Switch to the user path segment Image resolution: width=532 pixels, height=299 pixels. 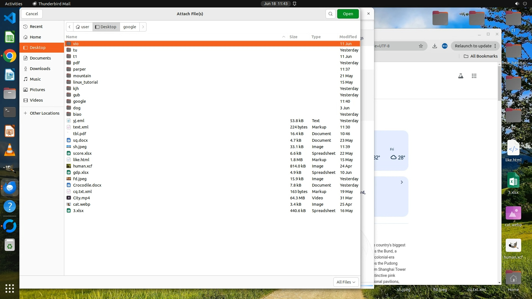coord(83,27)
